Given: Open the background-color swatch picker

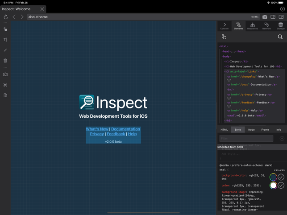Looking at the screenshot, I should click(273, 177).
